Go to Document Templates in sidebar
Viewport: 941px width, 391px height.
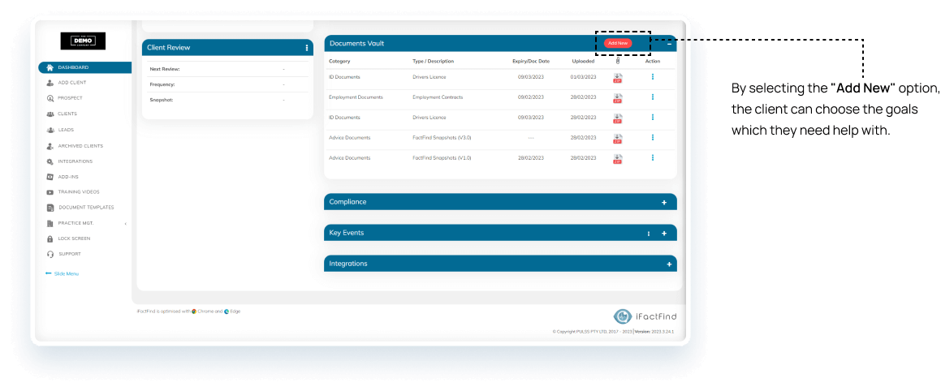click(x=85, y=208)
